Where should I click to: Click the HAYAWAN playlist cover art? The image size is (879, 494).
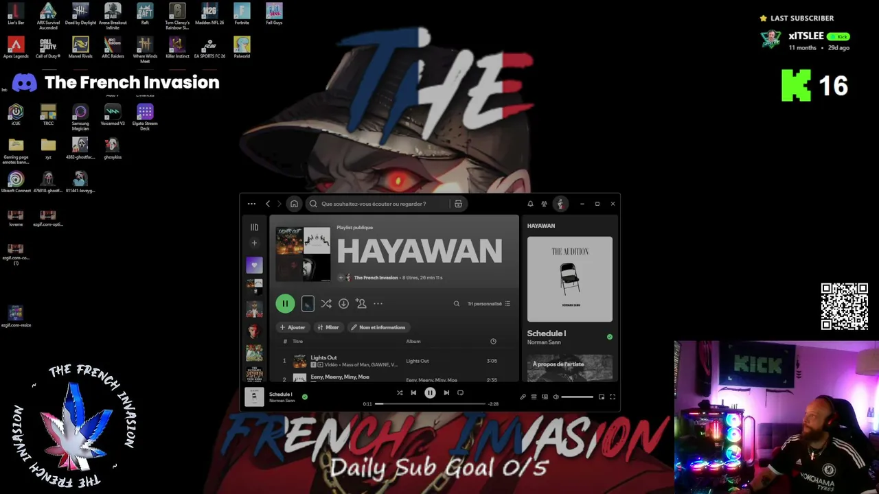pyautogui.click(x=303, y=255)
